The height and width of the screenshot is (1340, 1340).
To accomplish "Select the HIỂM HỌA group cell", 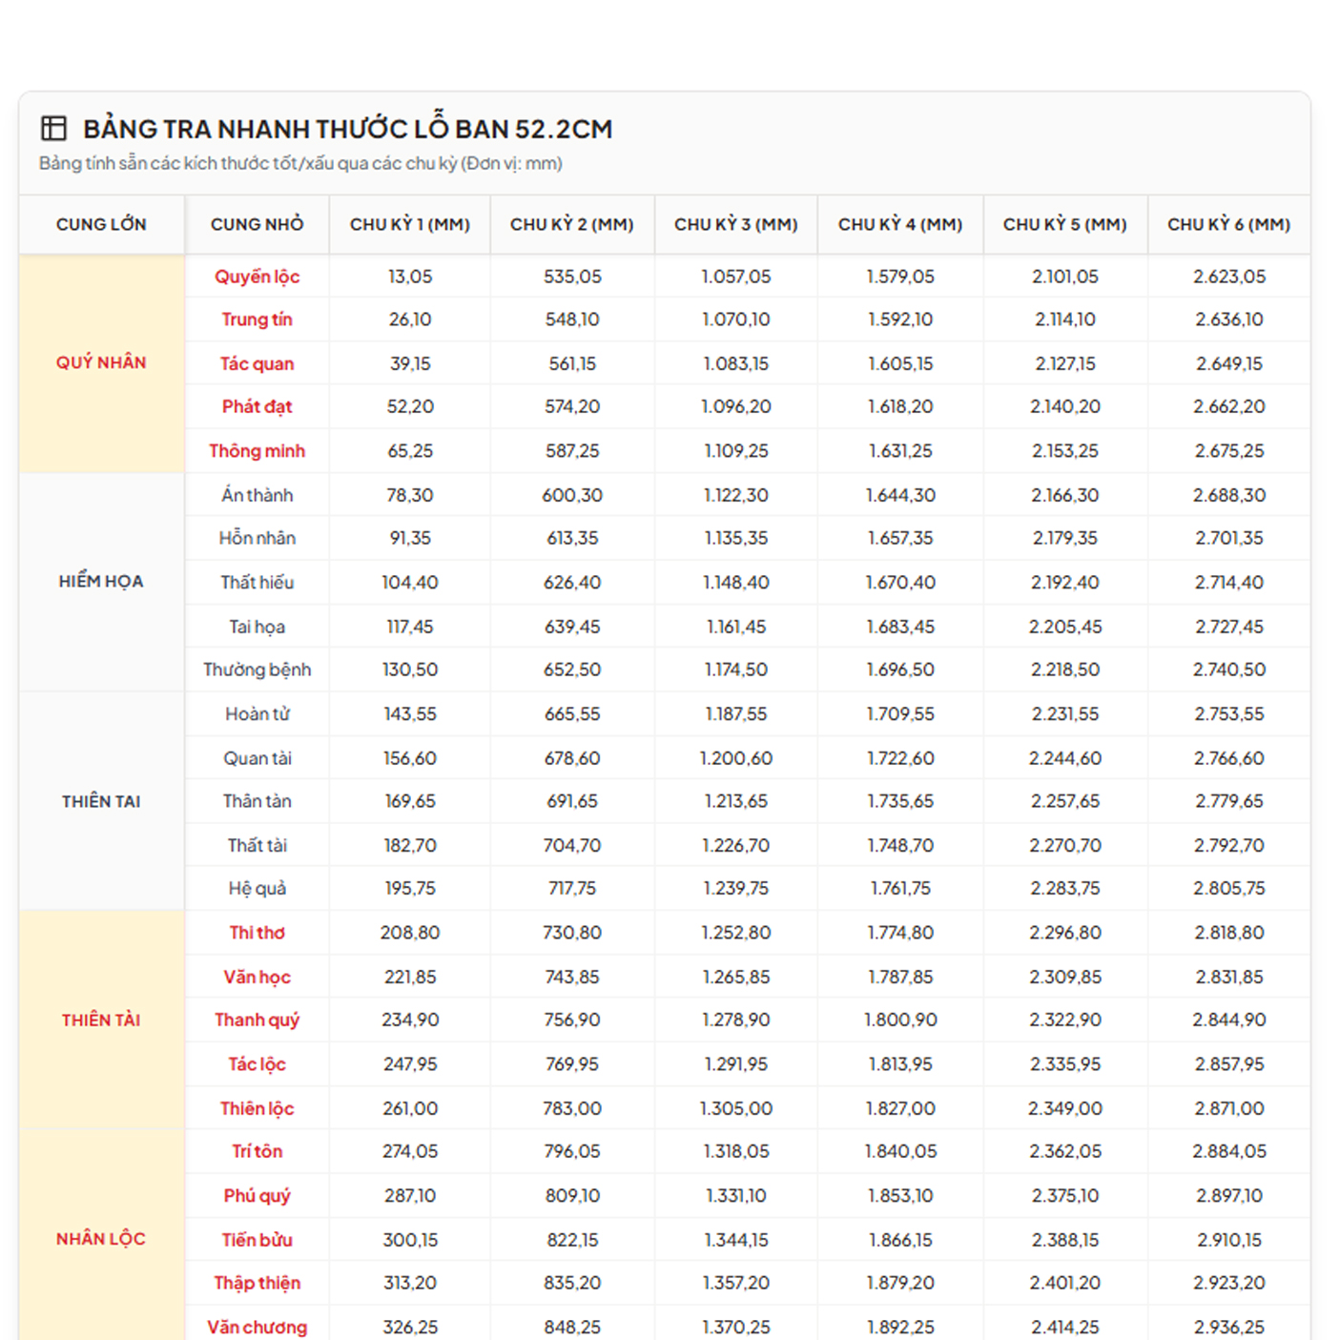I will [x=101, y=582].
